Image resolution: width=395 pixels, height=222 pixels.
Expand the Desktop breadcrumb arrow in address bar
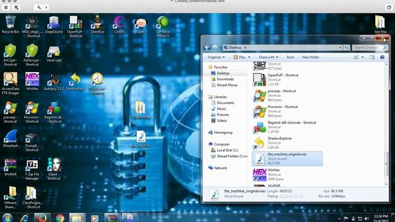pyautogui.click(x=245, y=47)
